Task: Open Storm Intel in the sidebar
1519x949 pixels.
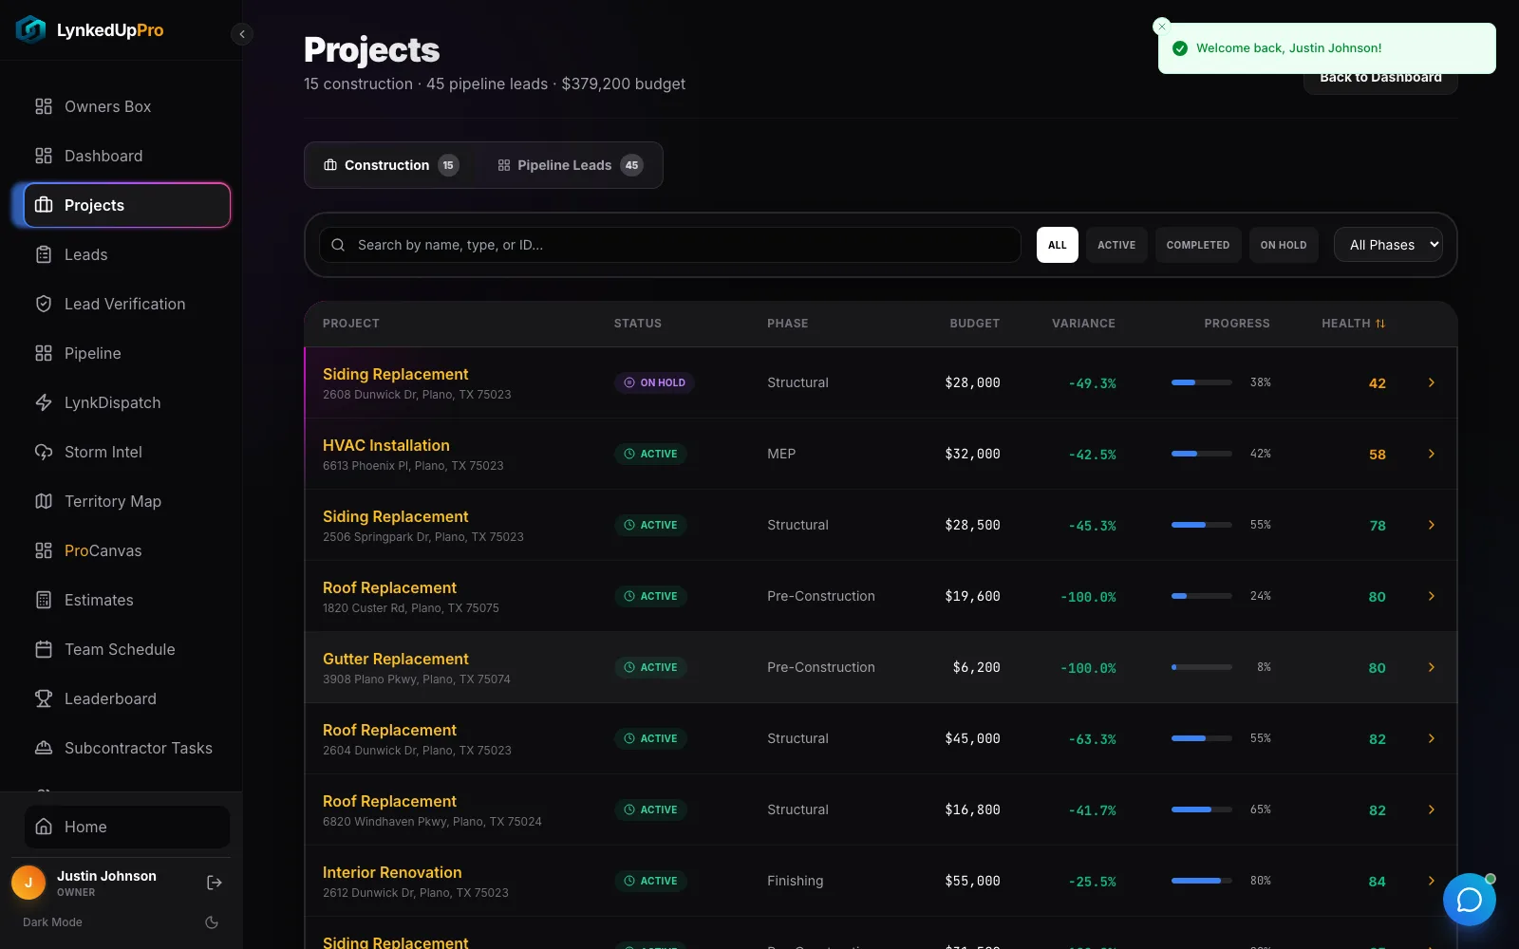Action: (126, 452)
